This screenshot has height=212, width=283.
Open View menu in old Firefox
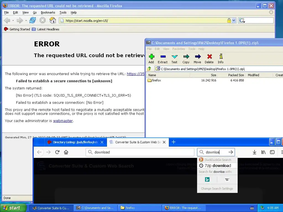pyautogui.click(x=25, y=12)
